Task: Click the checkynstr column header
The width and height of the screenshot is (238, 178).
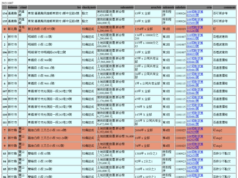Action: point(89,7)
